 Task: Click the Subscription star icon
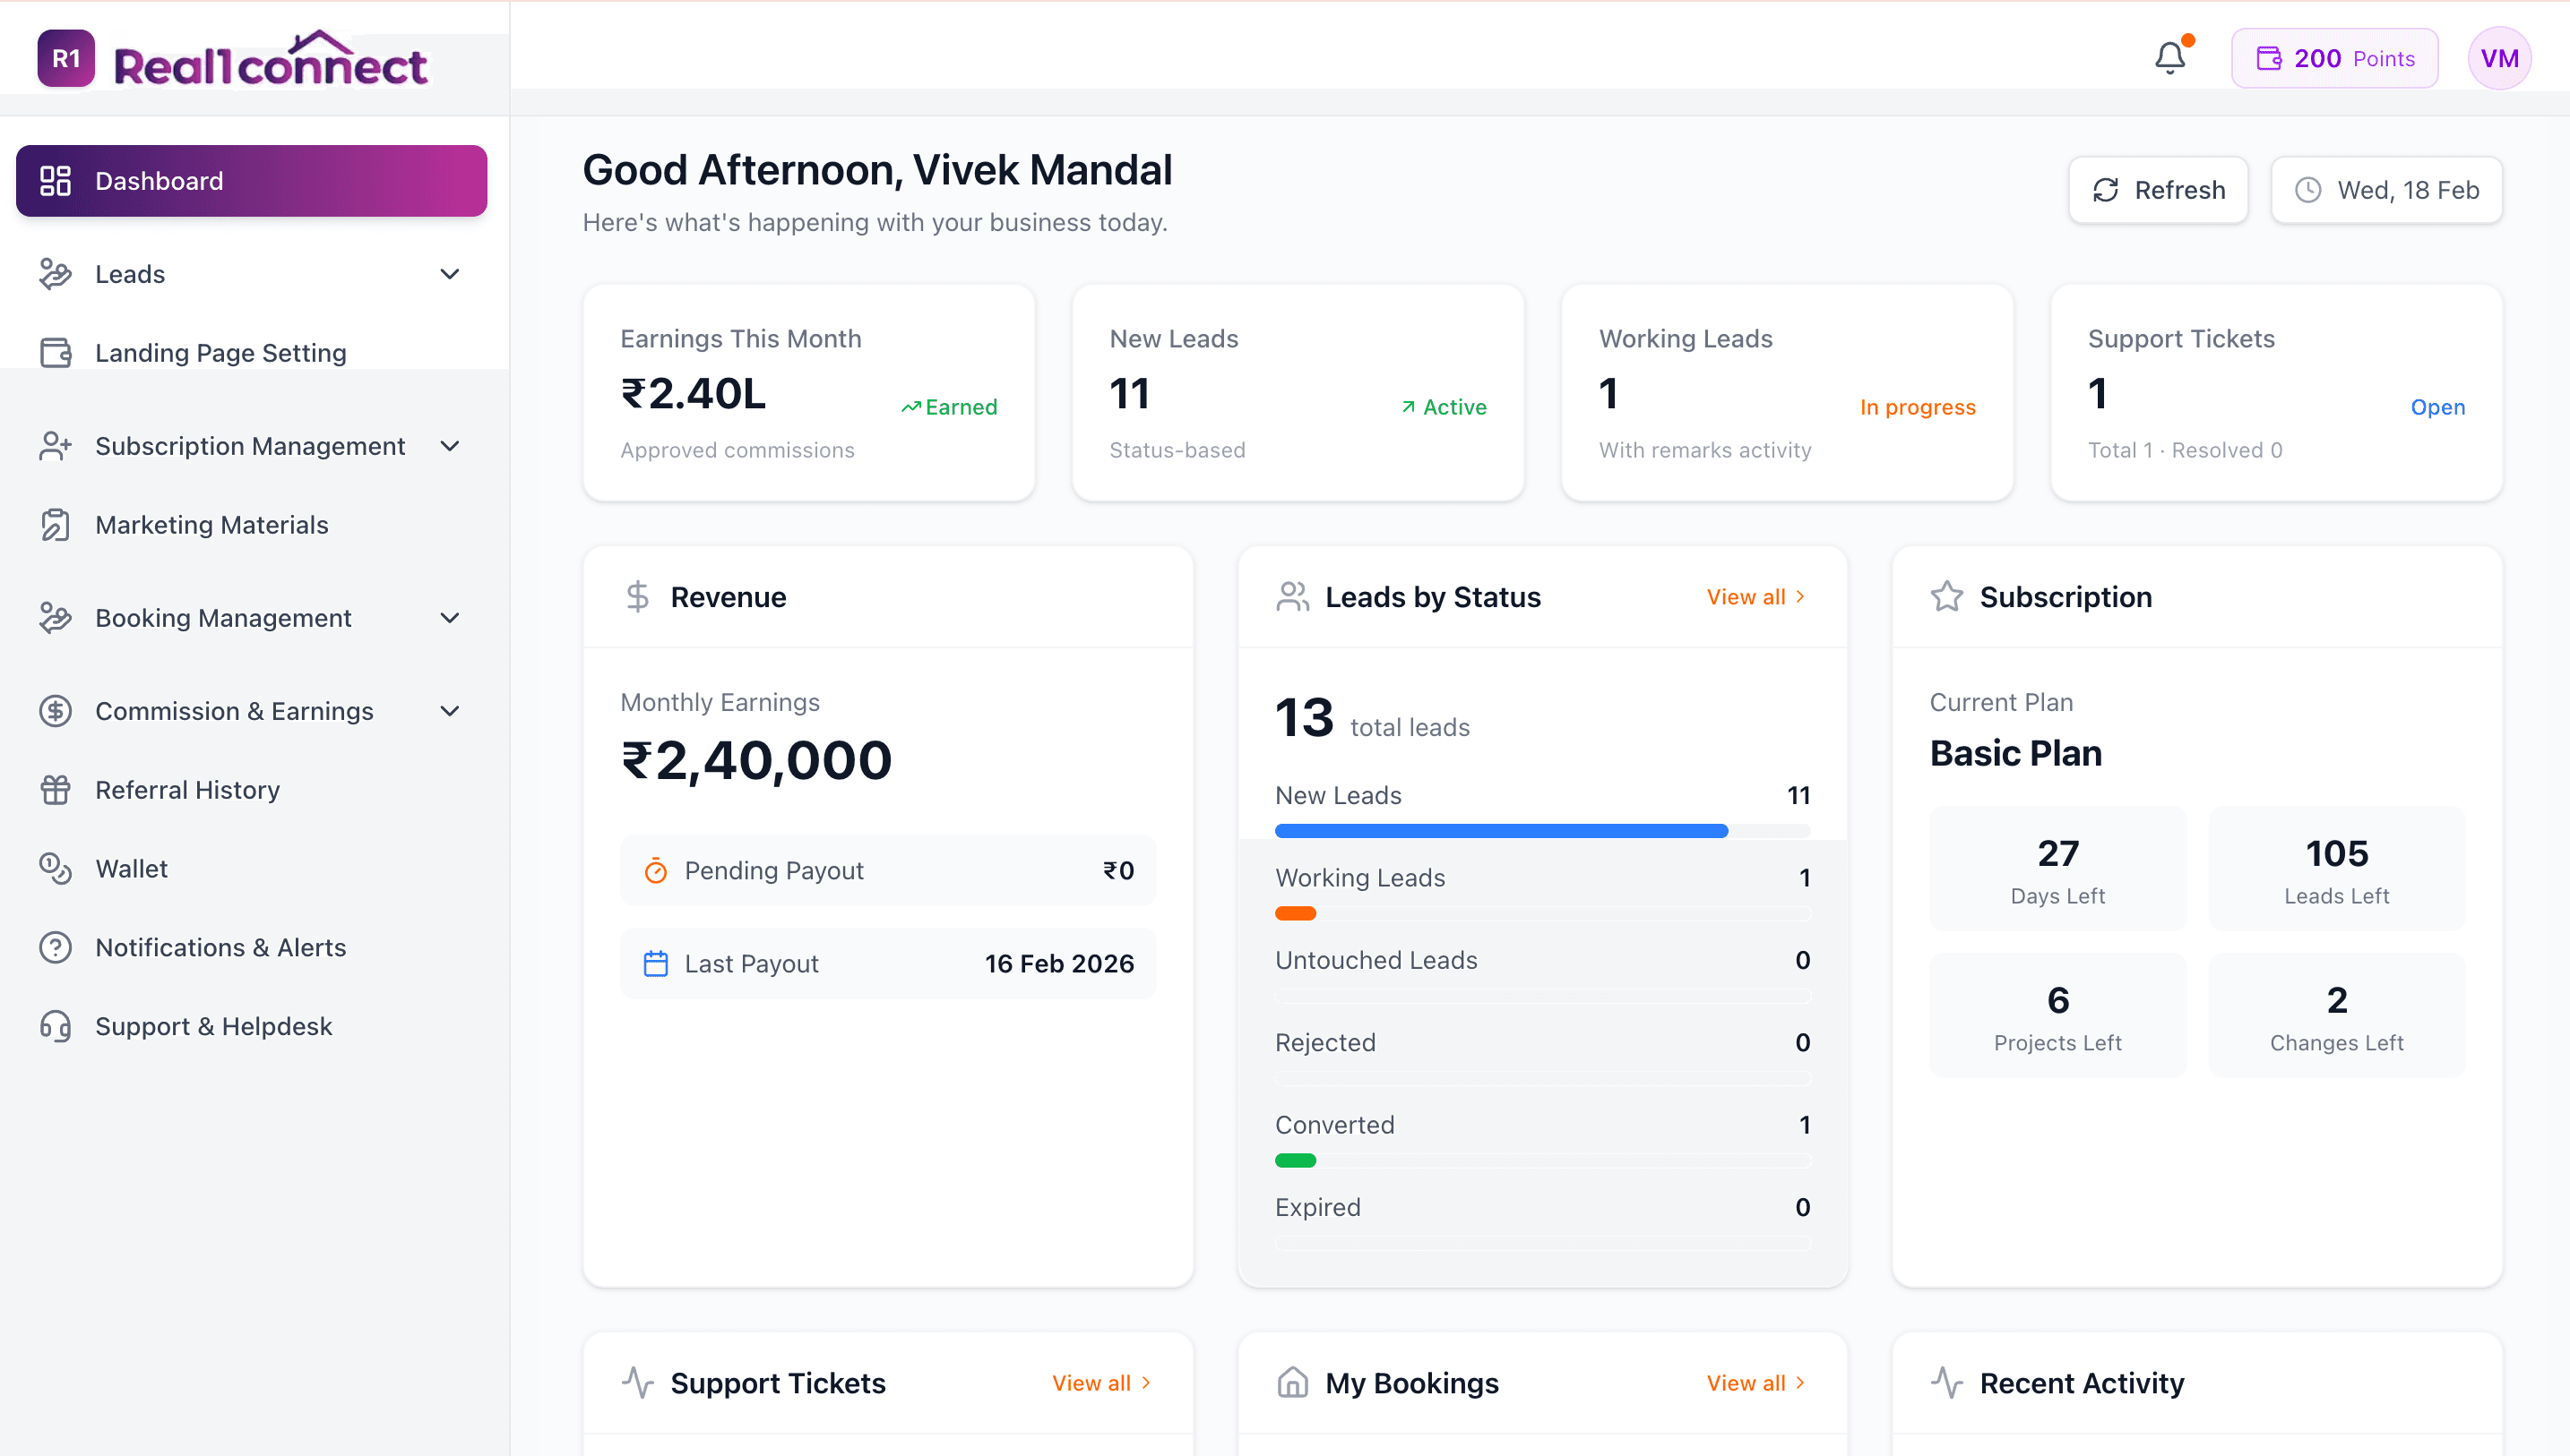click(x=1945, y=597)
